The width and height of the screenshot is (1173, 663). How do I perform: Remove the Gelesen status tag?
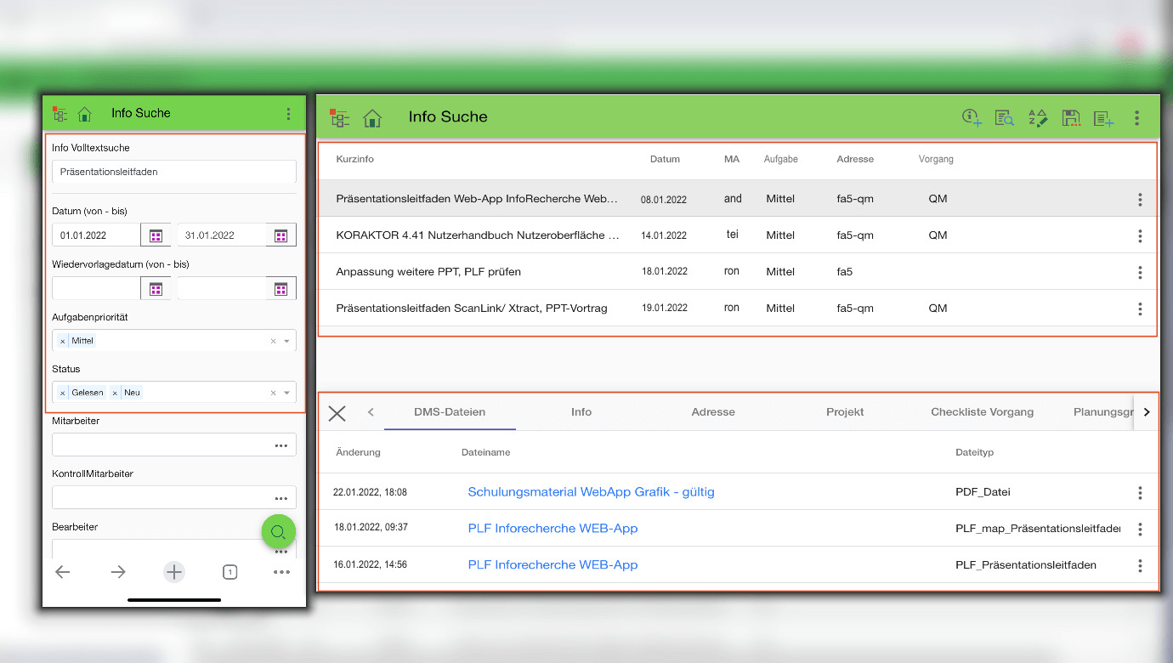coord(63,393)
